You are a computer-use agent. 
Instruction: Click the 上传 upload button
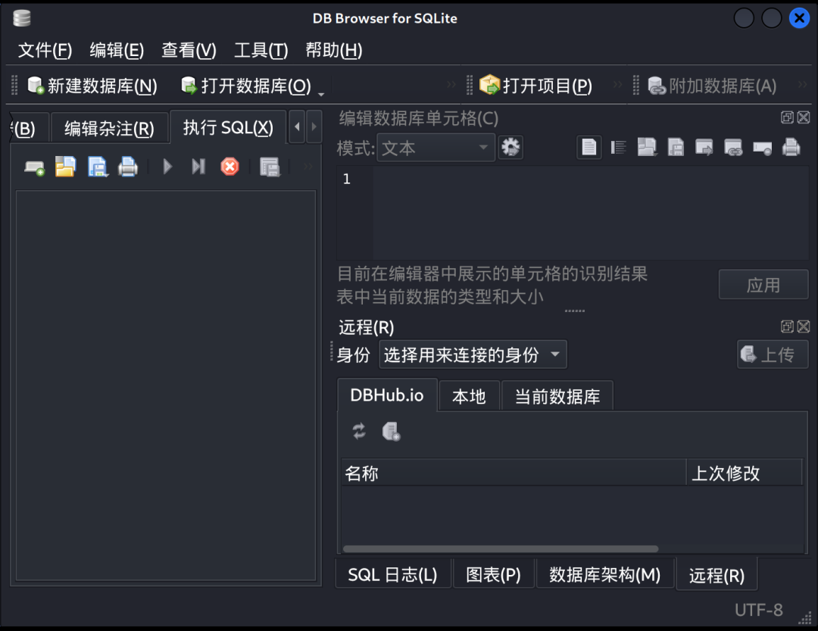pos(773,355)
